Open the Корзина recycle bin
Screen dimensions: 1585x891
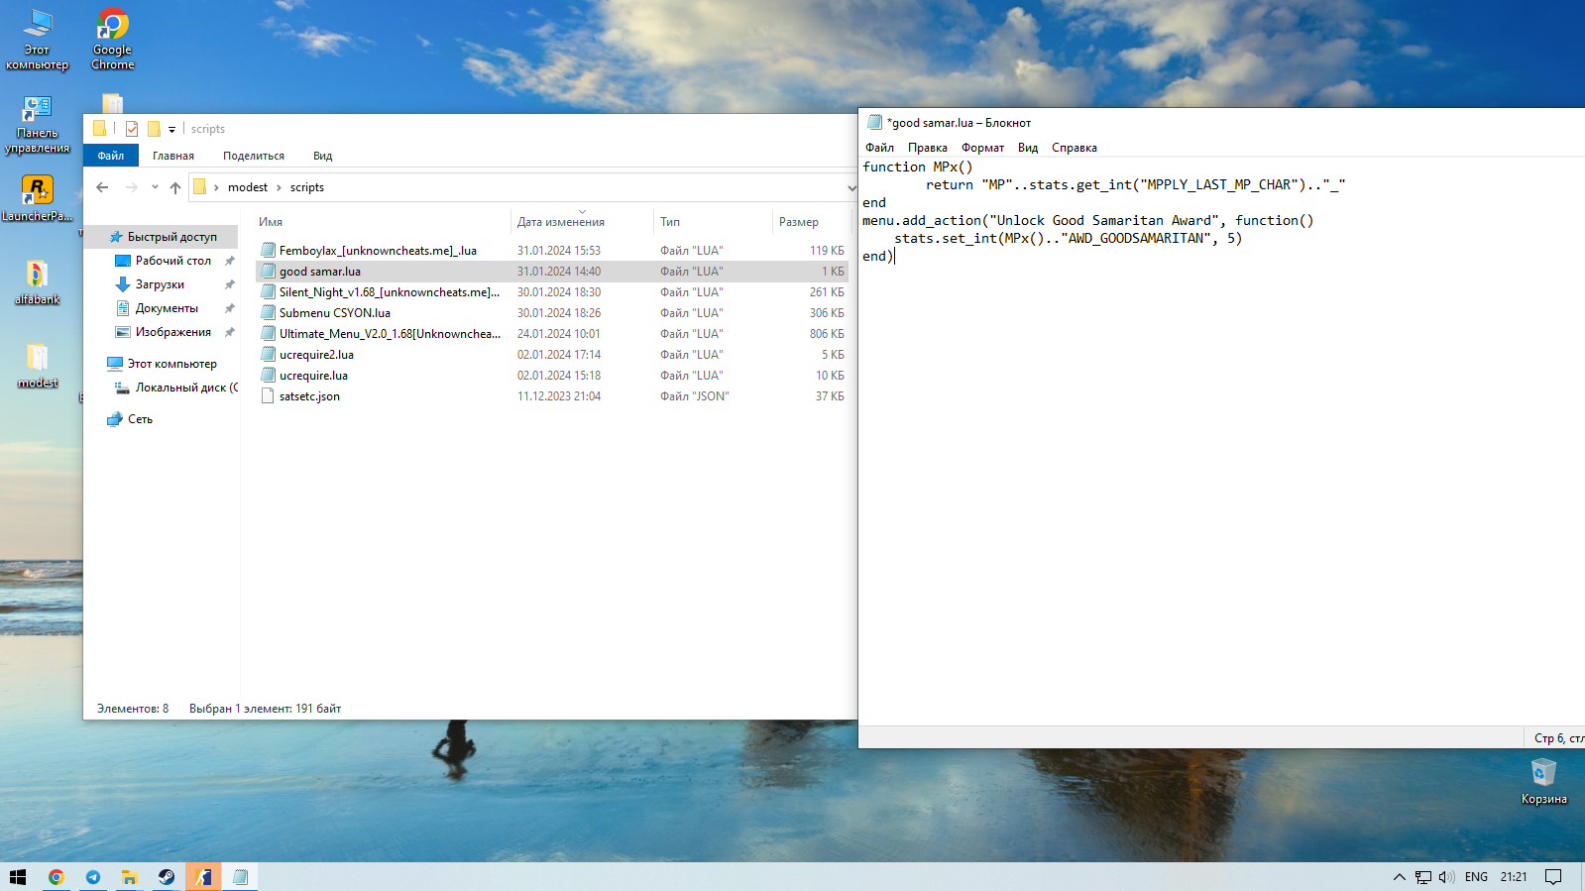[x=1543, y=781]
